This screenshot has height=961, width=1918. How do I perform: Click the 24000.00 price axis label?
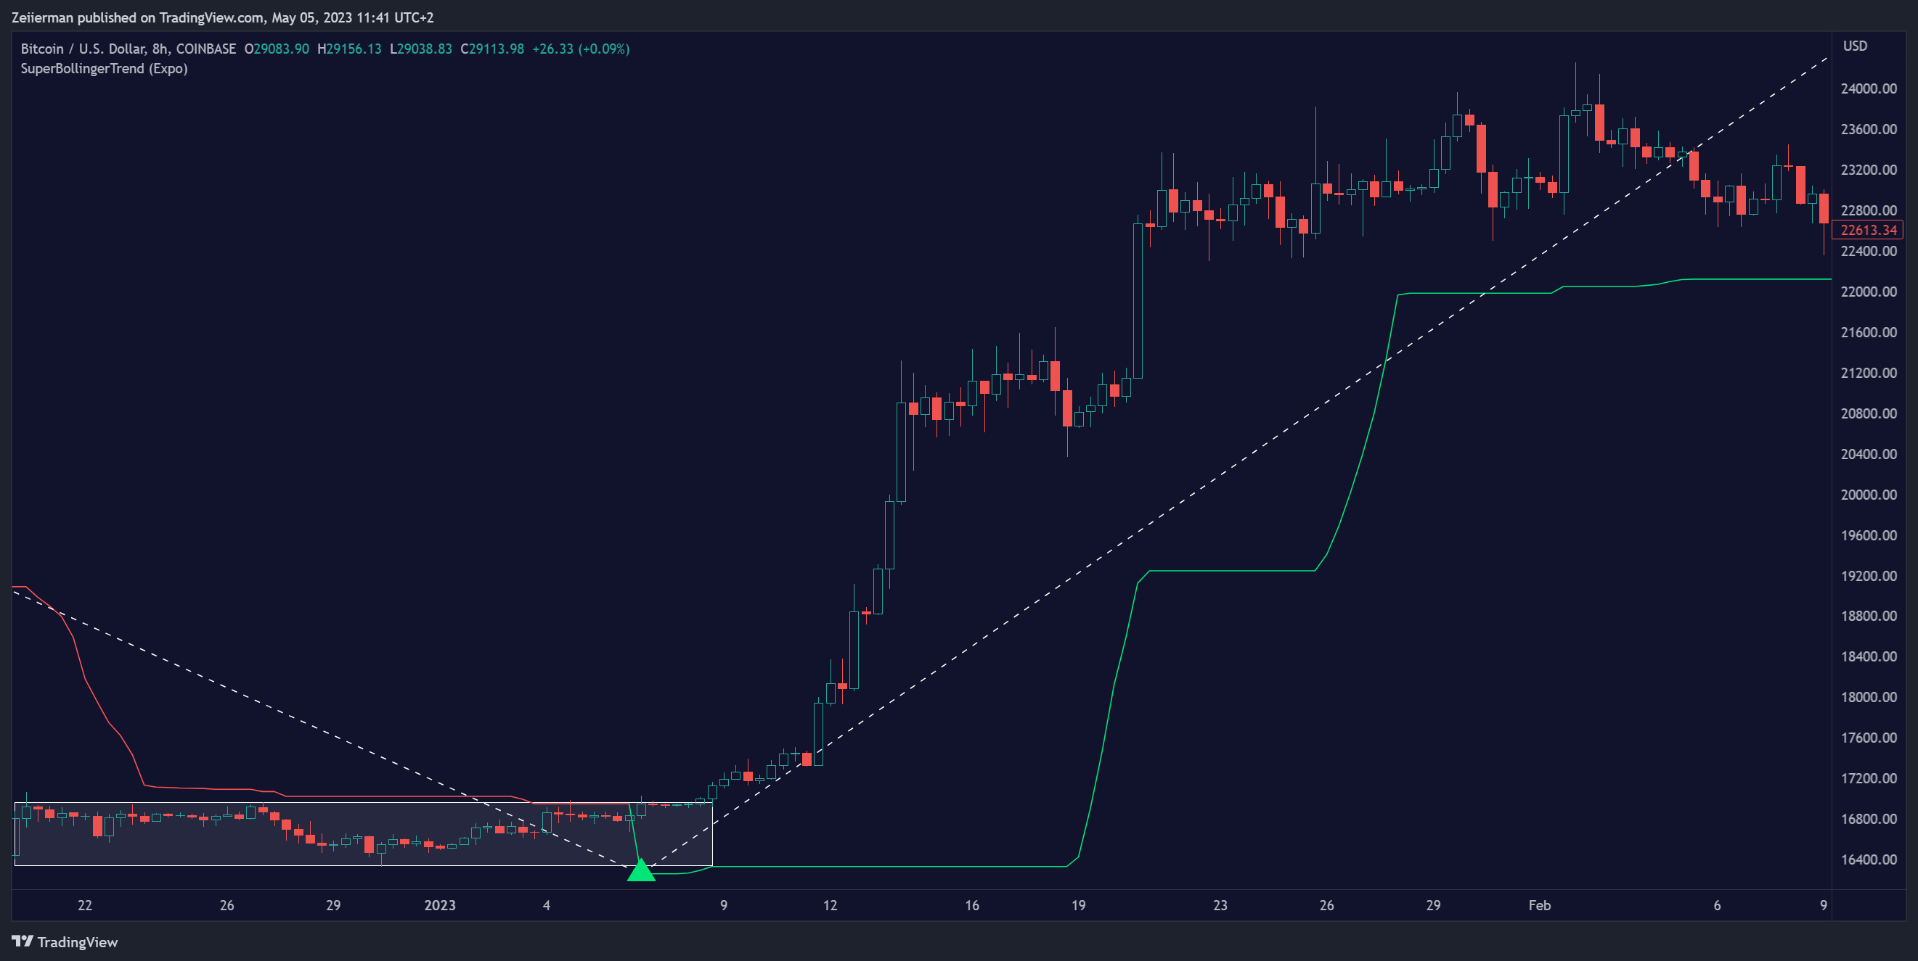point(1868,88)
